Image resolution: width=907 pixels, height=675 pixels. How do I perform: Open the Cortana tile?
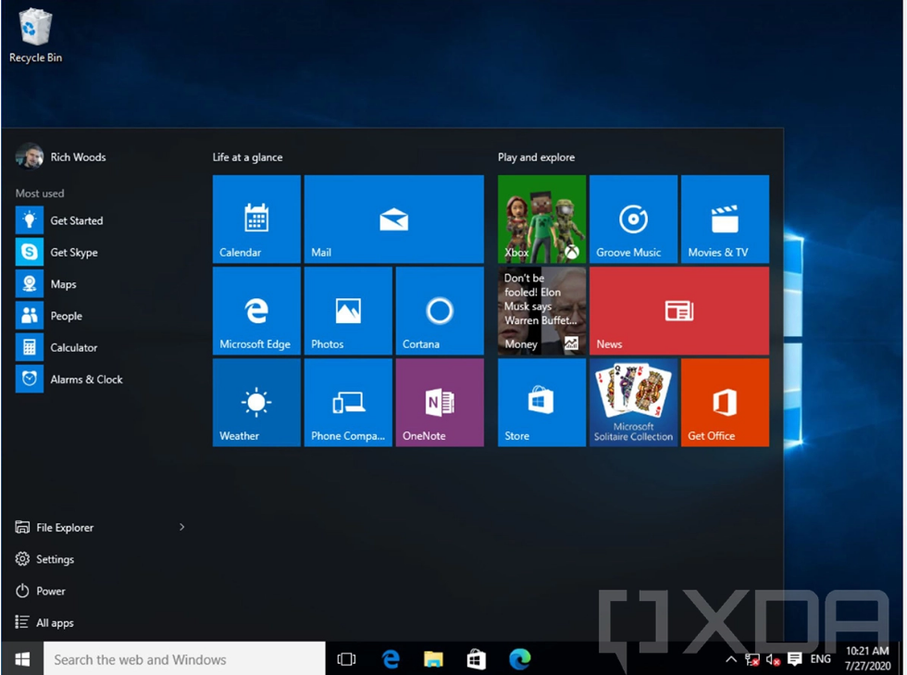click(440, 311)
